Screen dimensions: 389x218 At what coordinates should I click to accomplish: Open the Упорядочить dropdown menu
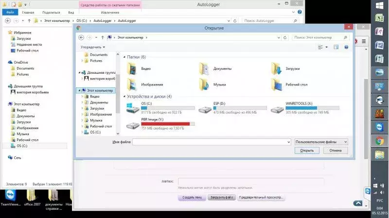click(x=92, y=47)
